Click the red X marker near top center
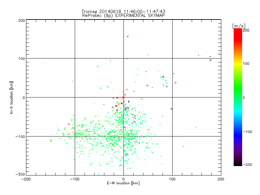Screen dimensions: 260x195 128,36
